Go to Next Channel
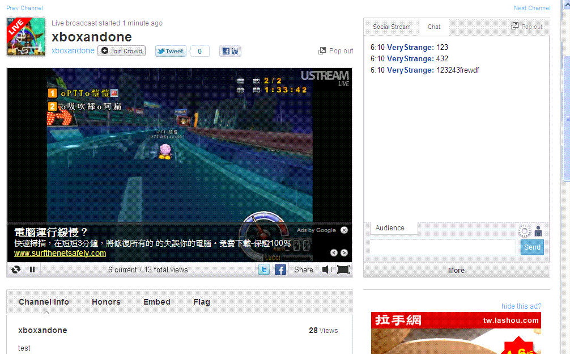 532,8
